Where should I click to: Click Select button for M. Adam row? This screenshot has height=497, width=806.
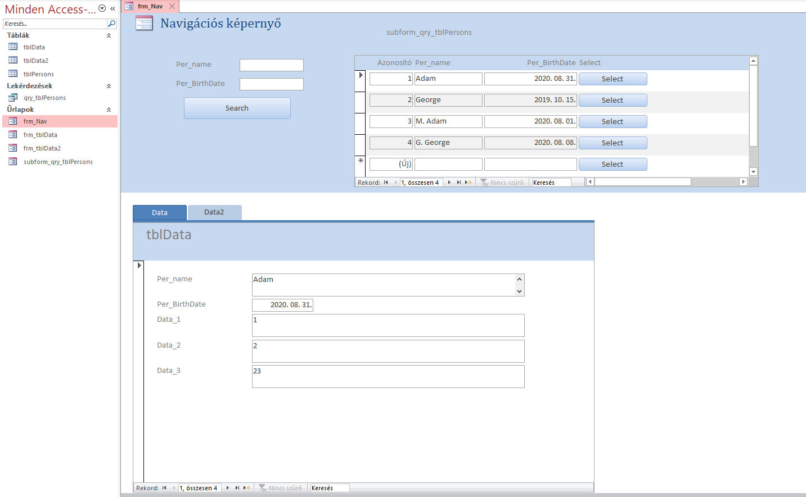pos(613,121)
